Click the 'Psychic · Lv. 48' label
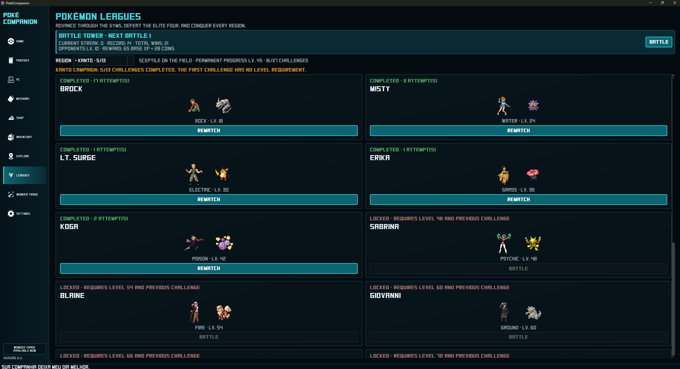The height and width of the screenshot is (369, 680). (x=518, y=259)
